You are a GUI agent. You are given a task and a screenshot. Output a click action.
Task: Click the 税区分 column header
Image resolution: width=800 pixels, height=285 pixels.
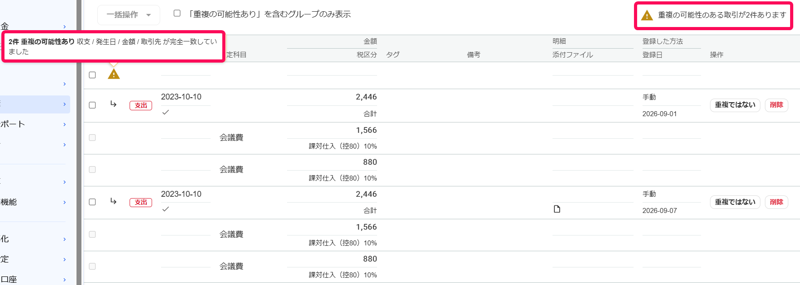(367, 55)
